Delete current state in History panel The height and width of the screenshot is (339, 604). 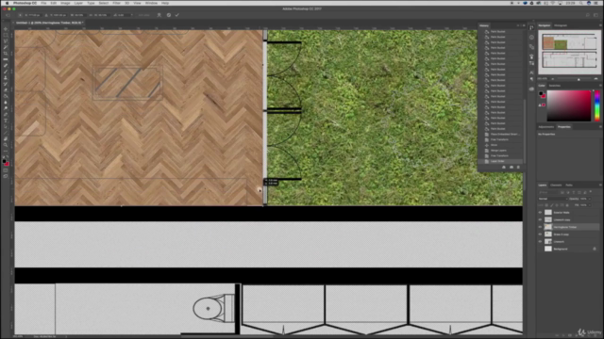pyautogui.click(x=518, y=168)
